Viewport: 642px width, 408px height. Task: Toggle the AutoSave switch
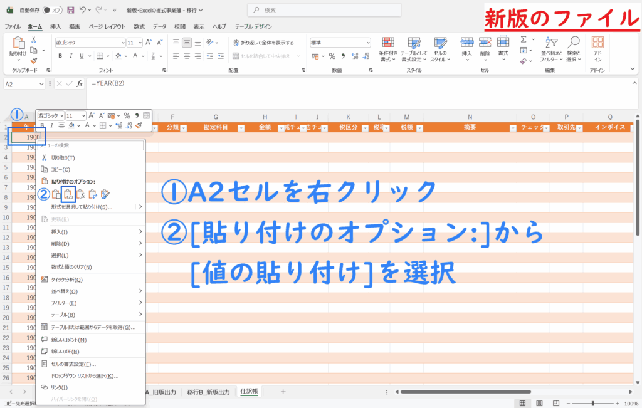pyautogui.click(x=55, y=10)
